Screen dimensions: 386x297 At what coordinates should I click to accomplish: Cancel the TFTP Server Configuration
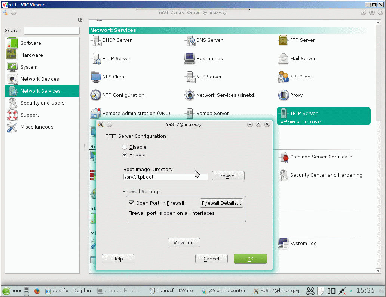pos(211,259)
